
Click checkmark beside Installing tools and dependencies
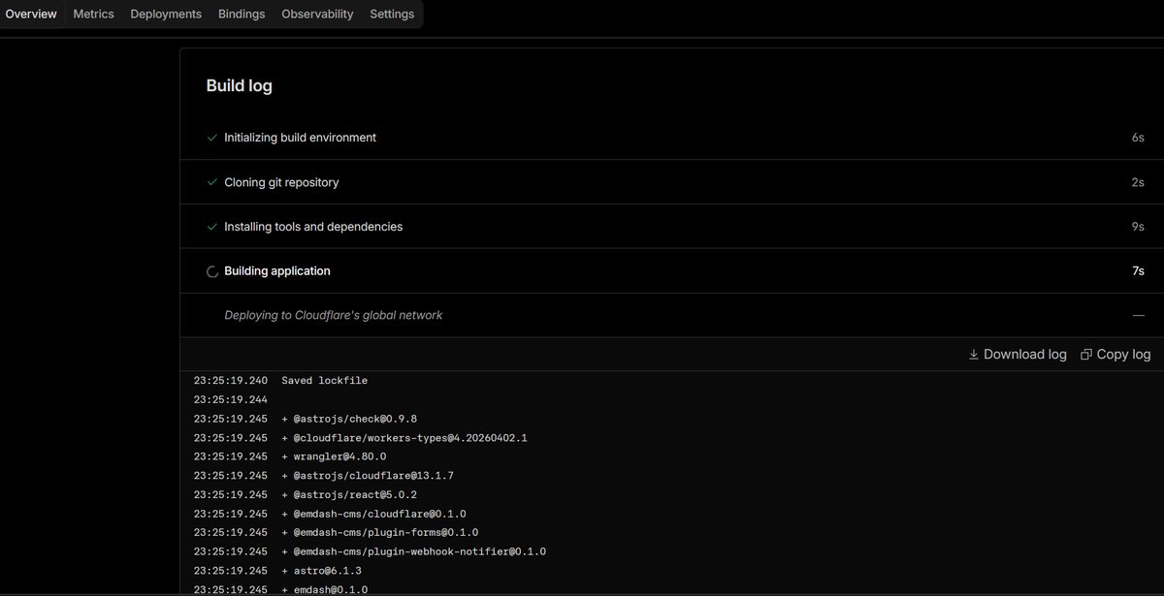(212, 227)
